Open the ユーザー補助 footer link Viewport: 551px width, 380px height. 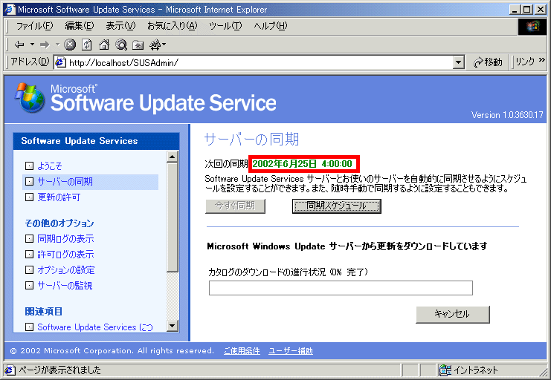pos(291,351)
